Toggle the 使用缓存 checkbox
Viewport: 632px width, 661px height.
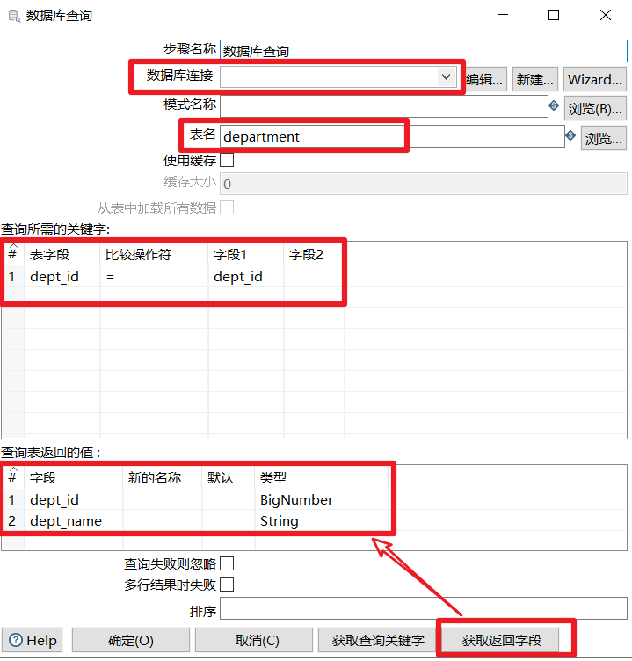pyautogui.click(x=227, y=160)
